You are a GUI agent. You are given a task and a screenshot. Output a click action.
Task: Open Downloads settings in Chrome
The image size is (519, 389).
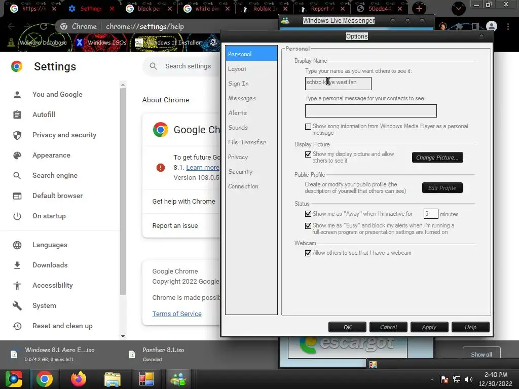pos(50,265)
